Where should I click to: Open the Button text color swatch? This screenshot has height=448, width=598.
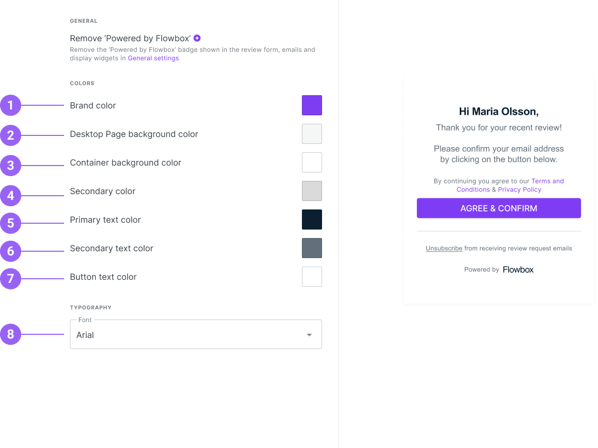click(x=311, y=277)
